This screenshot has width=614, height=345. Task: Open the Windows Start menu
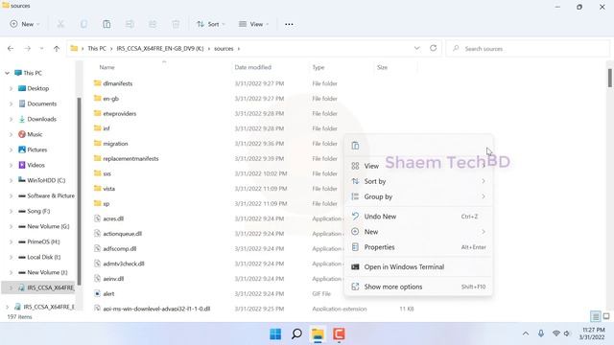(275, 334)
